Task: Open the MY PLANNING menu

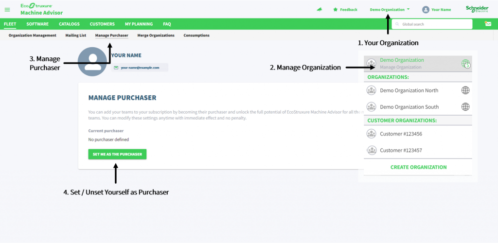Action: [139, 24]
